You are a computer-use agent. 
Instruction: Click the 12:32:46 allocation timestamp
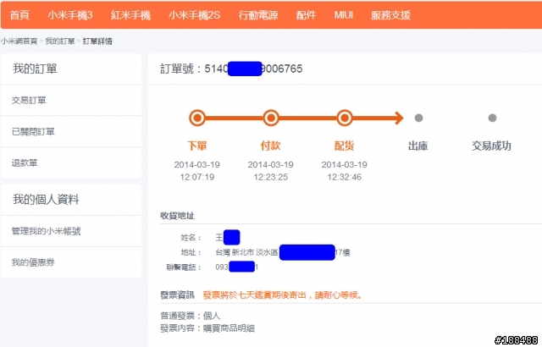pyautogui.click(x=345, y=177)
